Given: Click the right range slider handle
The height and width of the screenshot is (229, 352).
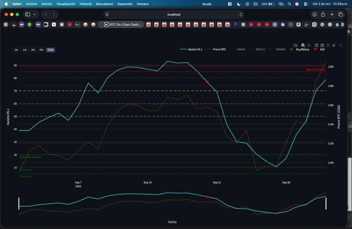Looking at the screenshot, I should pyautogui.click(x=326, y=204).
